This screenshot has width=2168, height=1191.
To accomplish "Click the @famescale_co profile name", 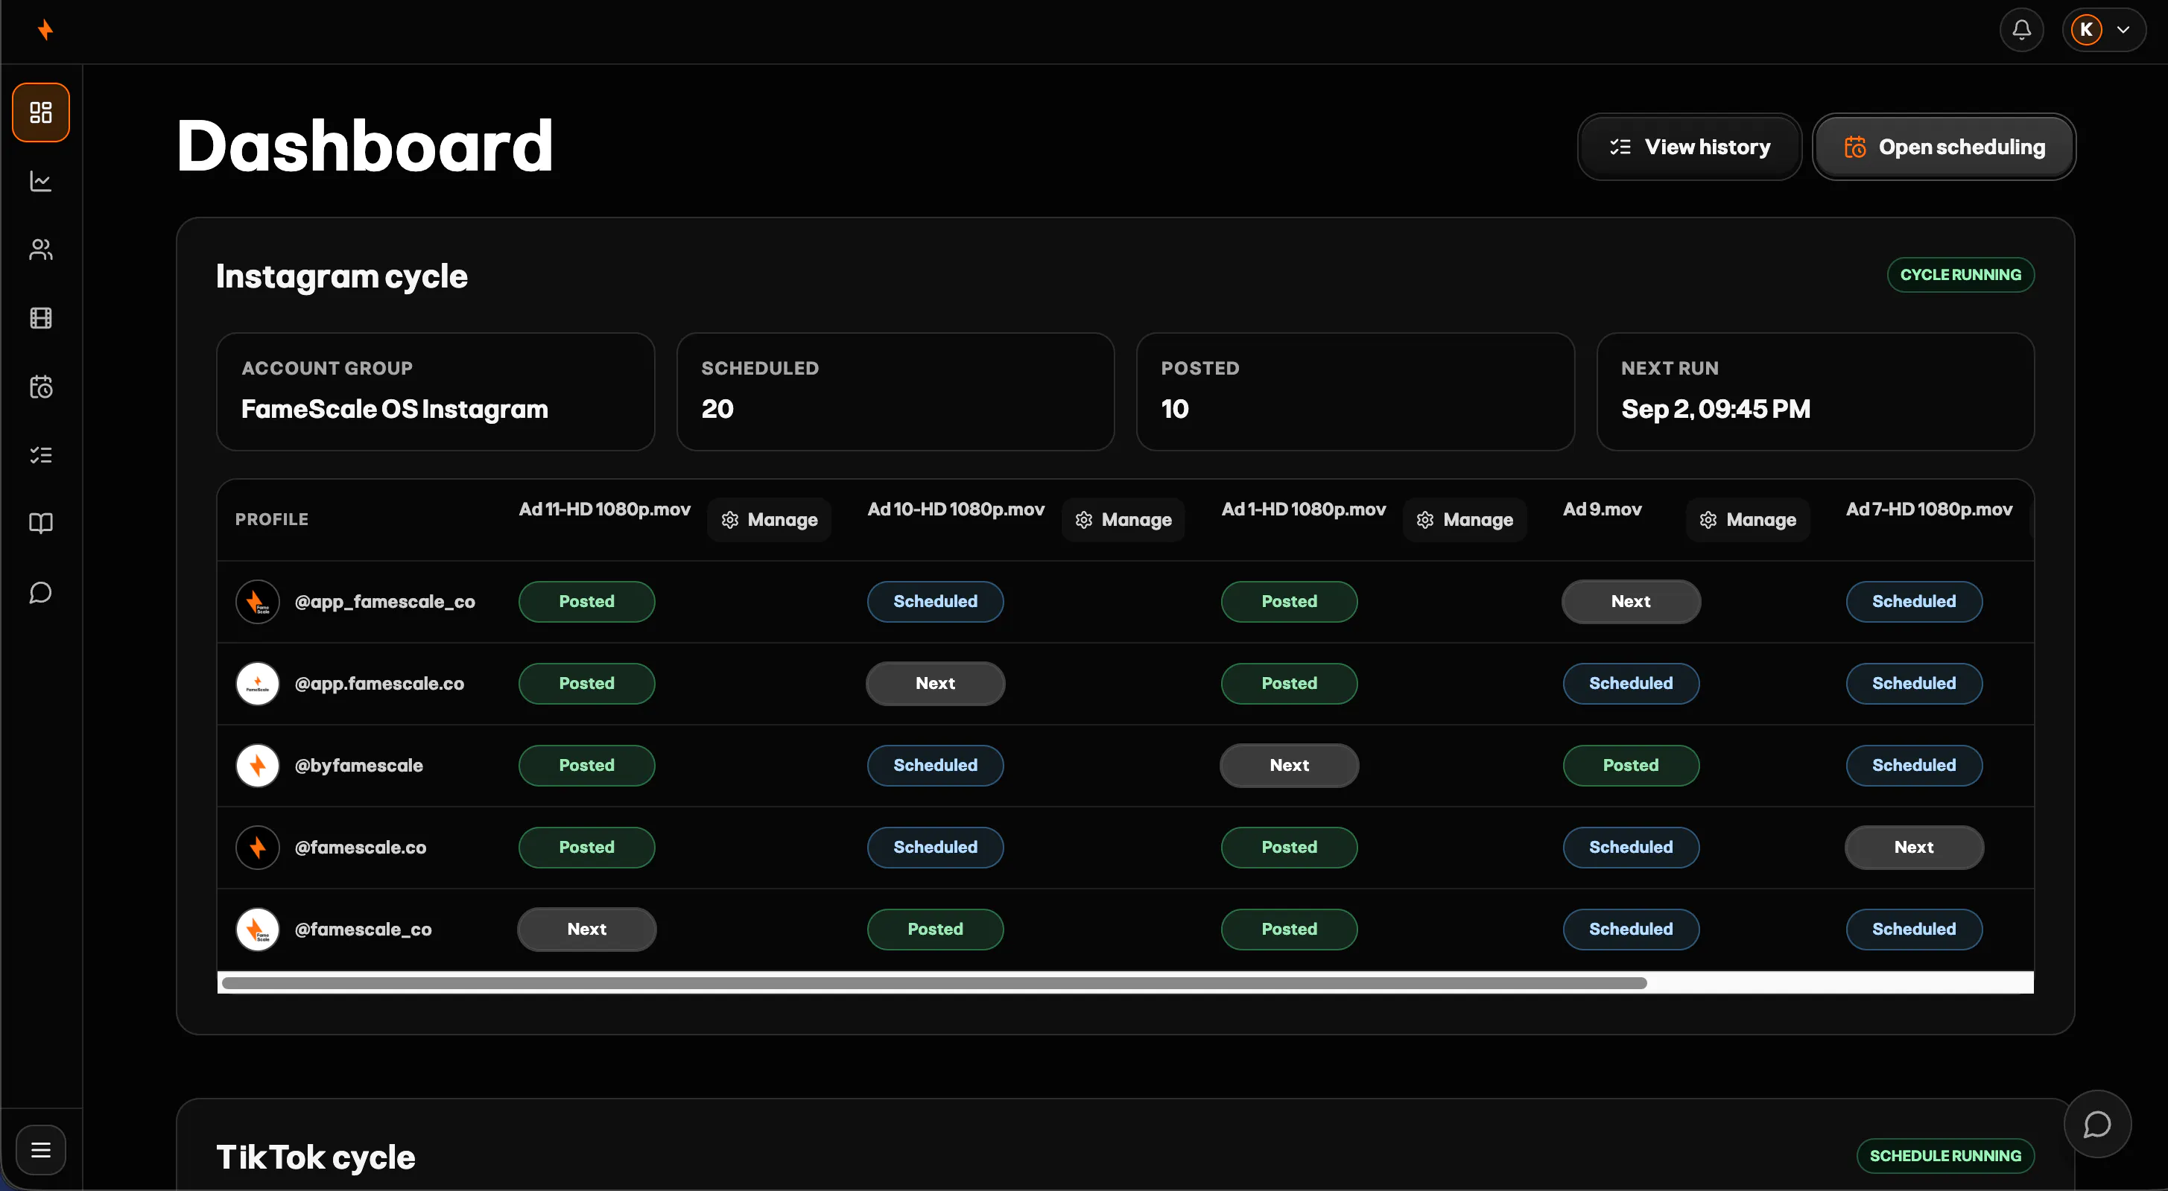I will pyautogui.click(x=363, y=930).
